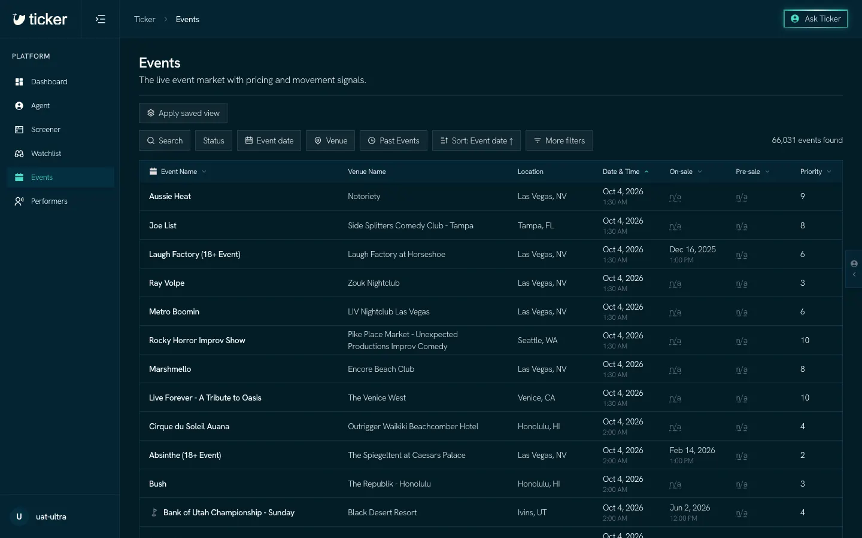Image resolution: width=862 pixels, height=538 pixels.
Task: Sort by Pre-sale column
Action: (752, 172)
